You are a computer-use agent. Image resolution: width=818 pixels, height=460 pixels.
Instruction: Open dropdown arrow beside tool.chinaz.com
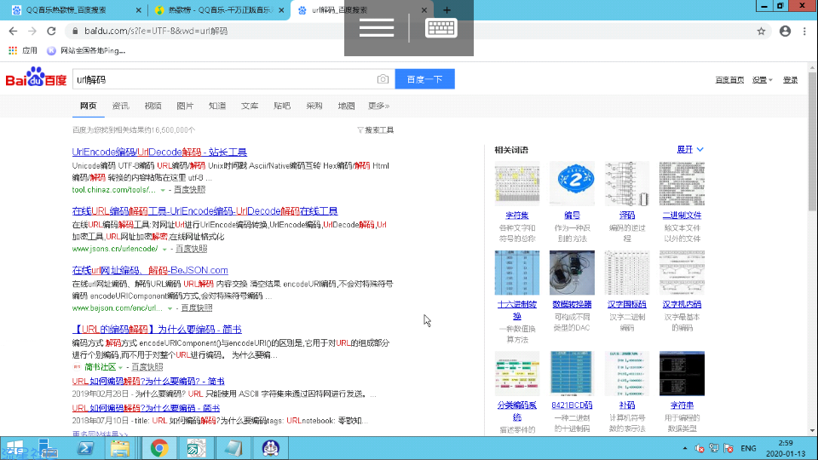[x=163, y=190]
